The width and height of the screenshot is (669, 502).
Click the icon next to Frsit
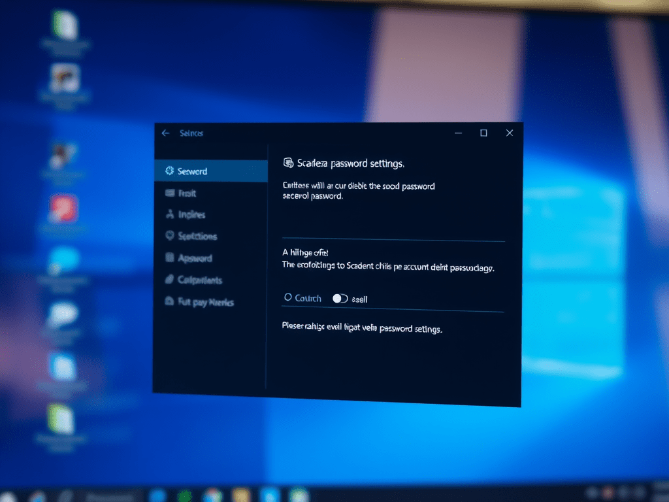170,193
